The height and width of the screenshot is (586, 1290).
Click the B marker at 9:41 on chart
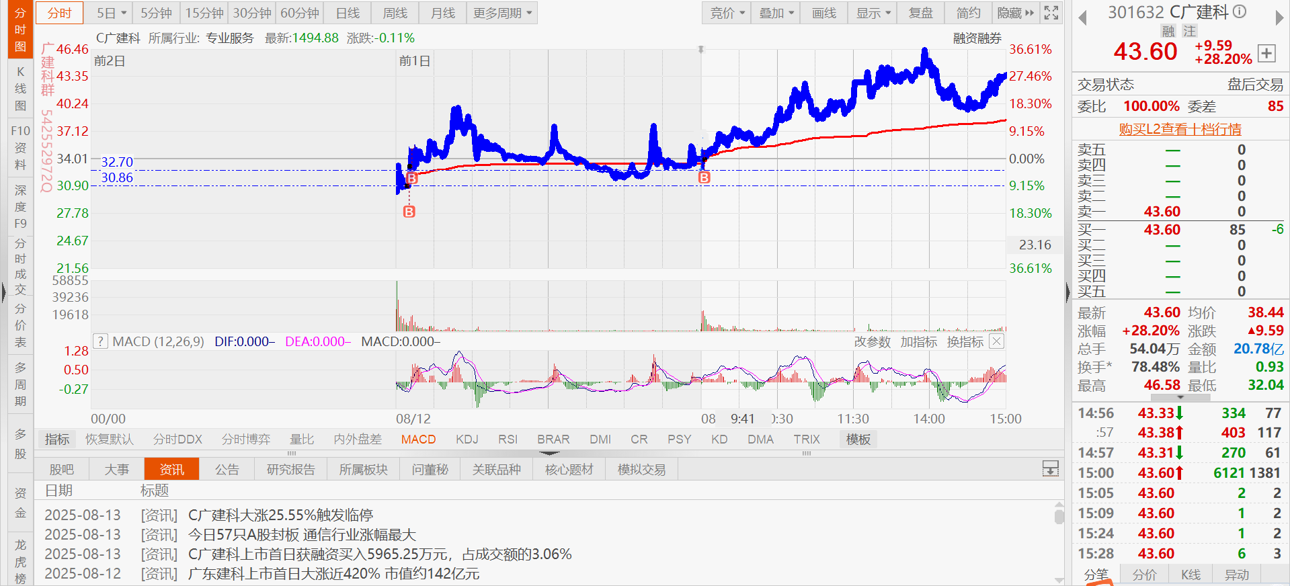704,177
